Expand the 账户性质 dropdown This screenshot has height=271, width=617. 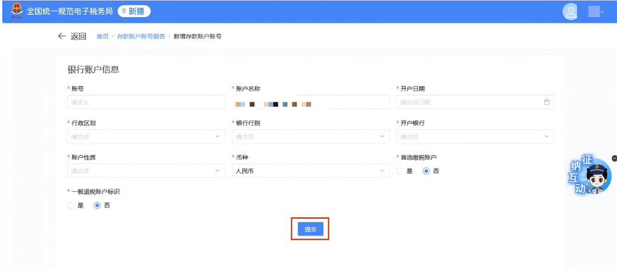146,171
